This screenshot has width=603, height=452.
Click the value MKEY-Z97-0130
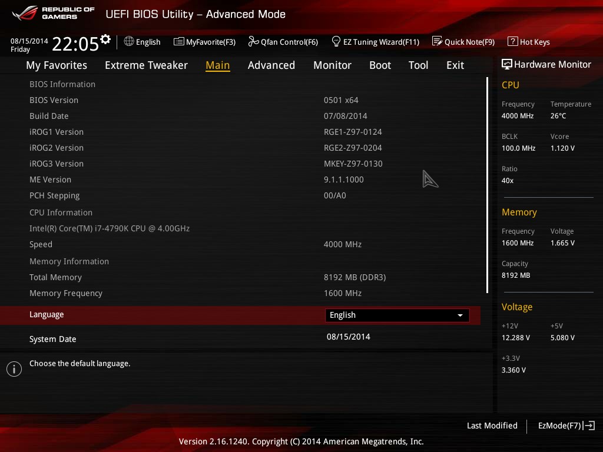353,164
